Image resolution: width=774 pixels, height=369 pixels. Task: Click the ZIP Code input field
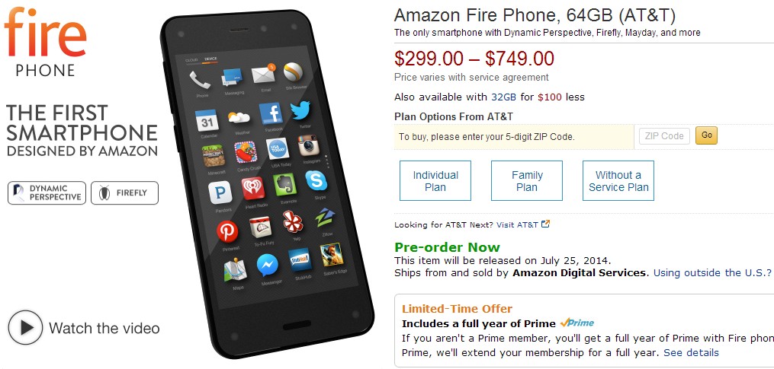point(664,136)
